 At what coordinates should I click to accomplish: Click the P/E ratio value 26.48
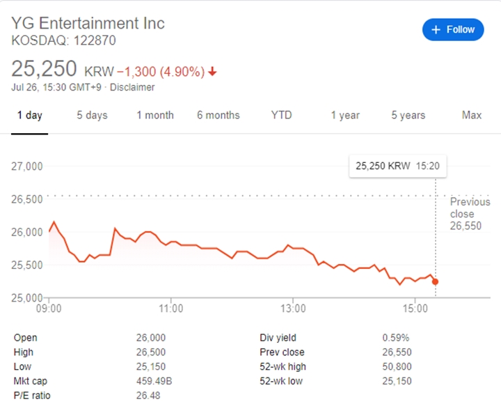148,396
